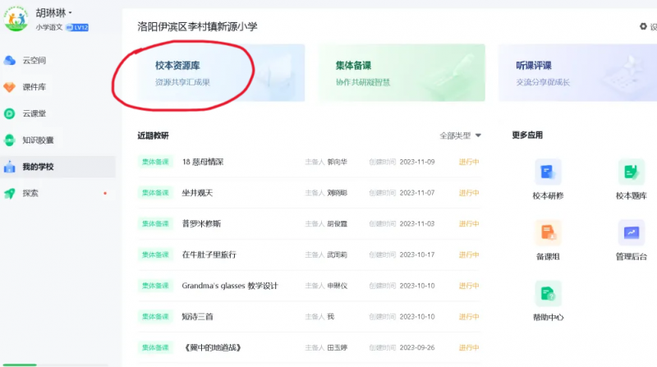This screenshot has width=657, height=367.
Task: Click the 探索 rocket icon
Action: pos(10,193)
